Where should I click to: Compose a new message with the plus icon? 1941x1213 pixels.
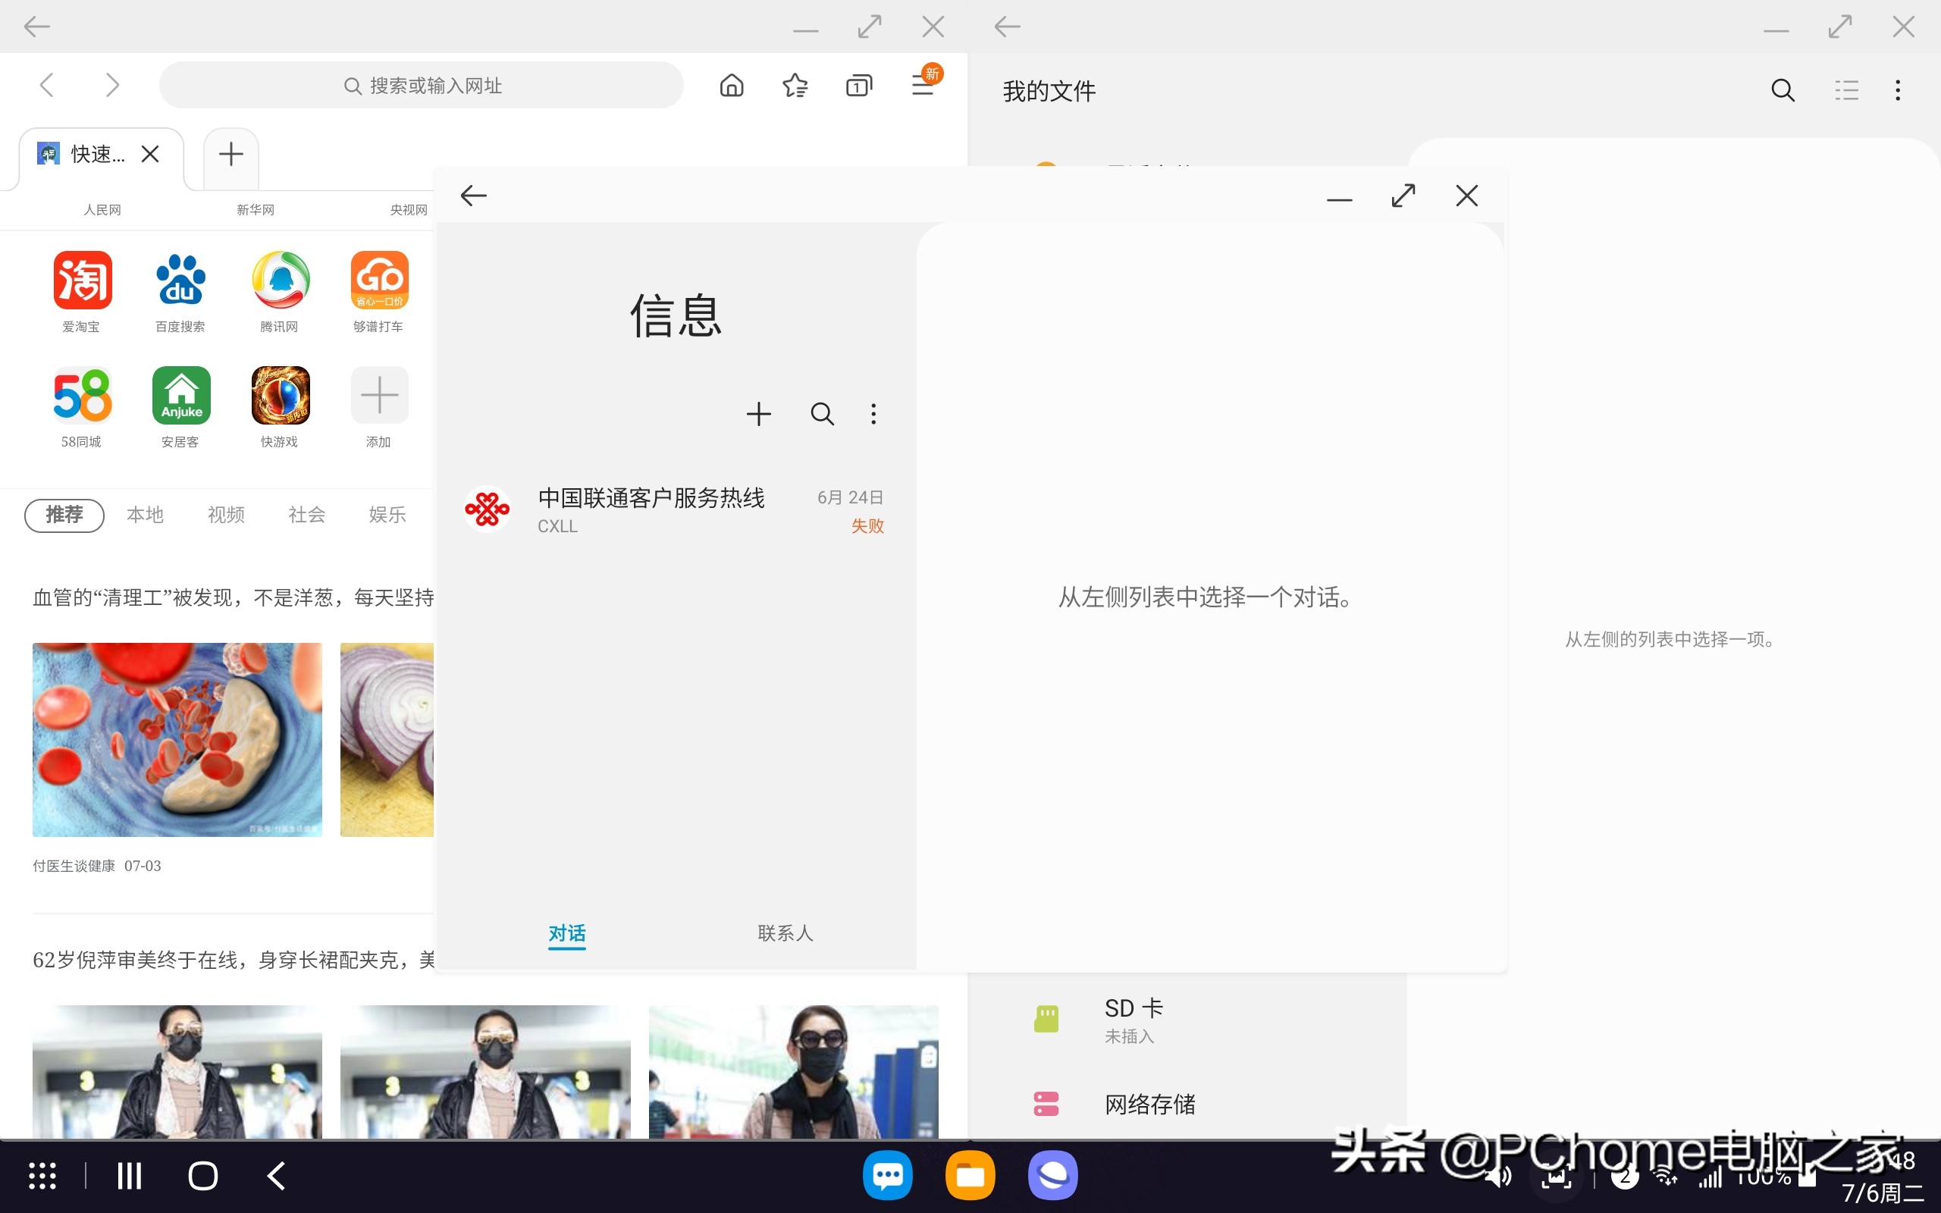tap(758, 414)
